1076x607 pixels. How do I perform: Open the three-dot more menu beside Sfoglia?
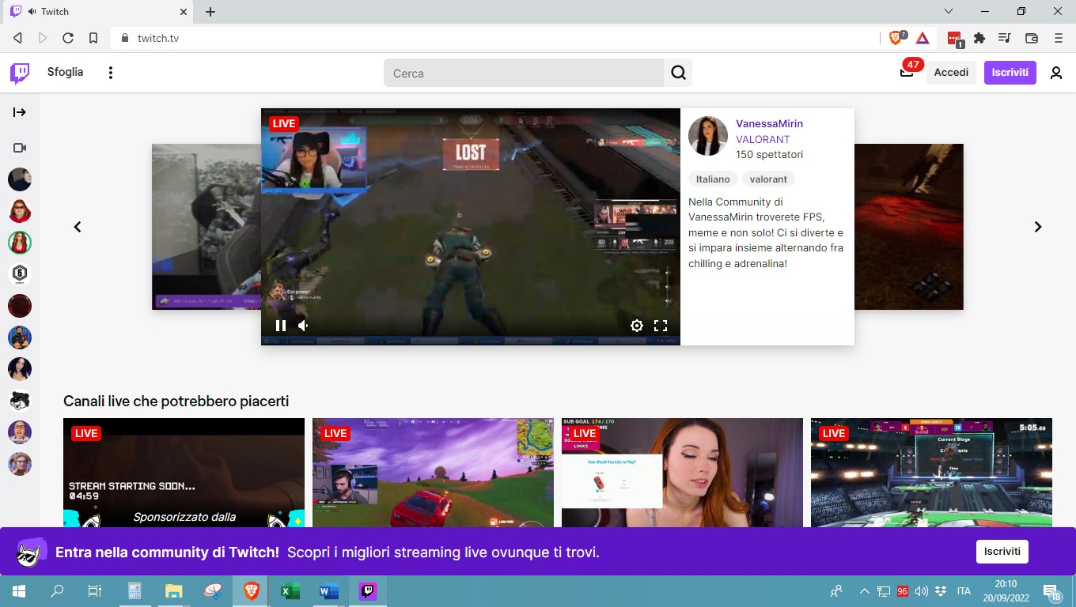tap(111, 73)
